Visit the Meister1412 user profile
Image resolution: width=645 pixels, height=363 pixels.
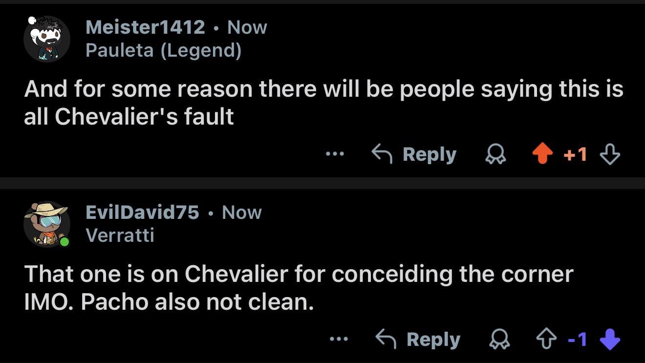145,27
